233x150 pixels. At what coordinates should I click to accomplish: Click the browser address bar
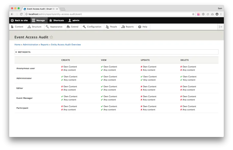click(102, 14)
